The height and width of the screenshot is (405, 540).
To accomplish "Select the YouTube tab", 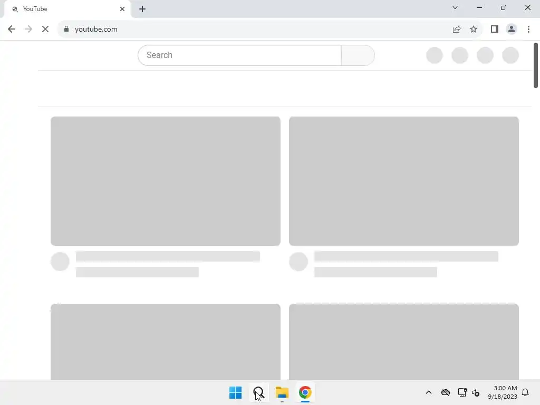I will click(67, 9).
